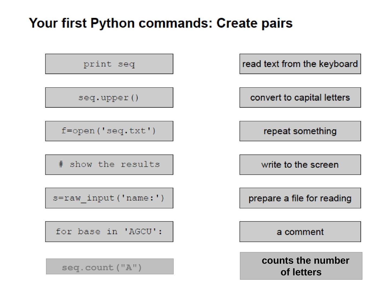Click the code box starting with a hash
The height and width of the screenshot is (293, 390).
click(x=109, y=165)
